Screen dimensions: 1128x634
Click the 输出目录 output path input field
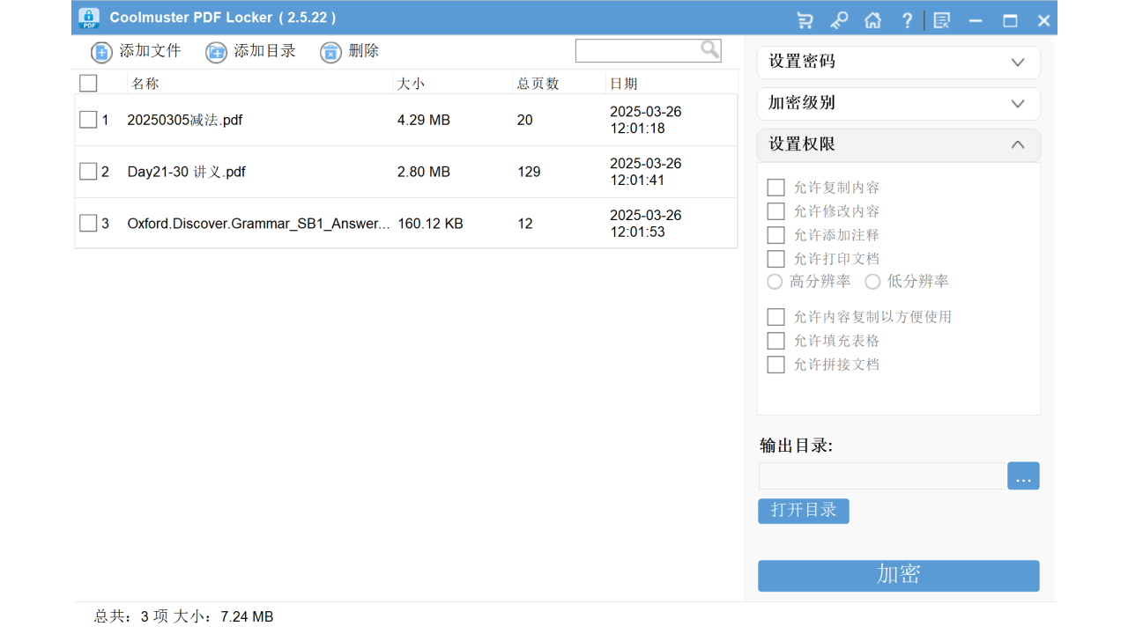pos(881,475)
